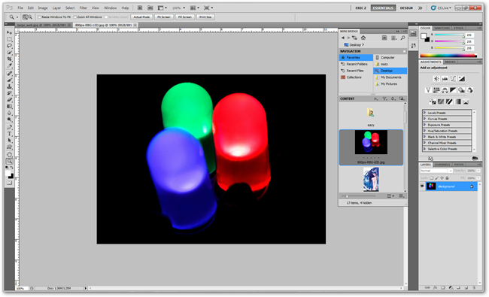This screenshot has height=297, width=489.
Task: Add an Invert adjustment
Action: coord(433,102)
